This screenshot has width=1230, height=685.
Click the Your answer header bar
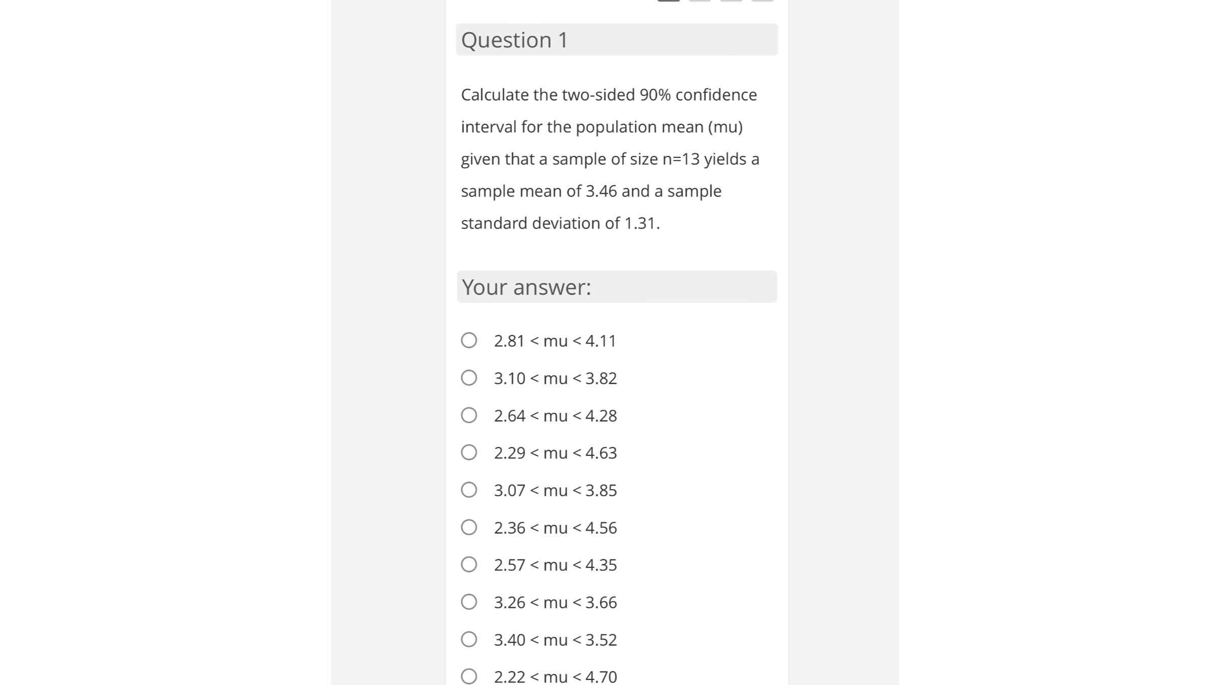pyautogui.click(x=617, y=287)
